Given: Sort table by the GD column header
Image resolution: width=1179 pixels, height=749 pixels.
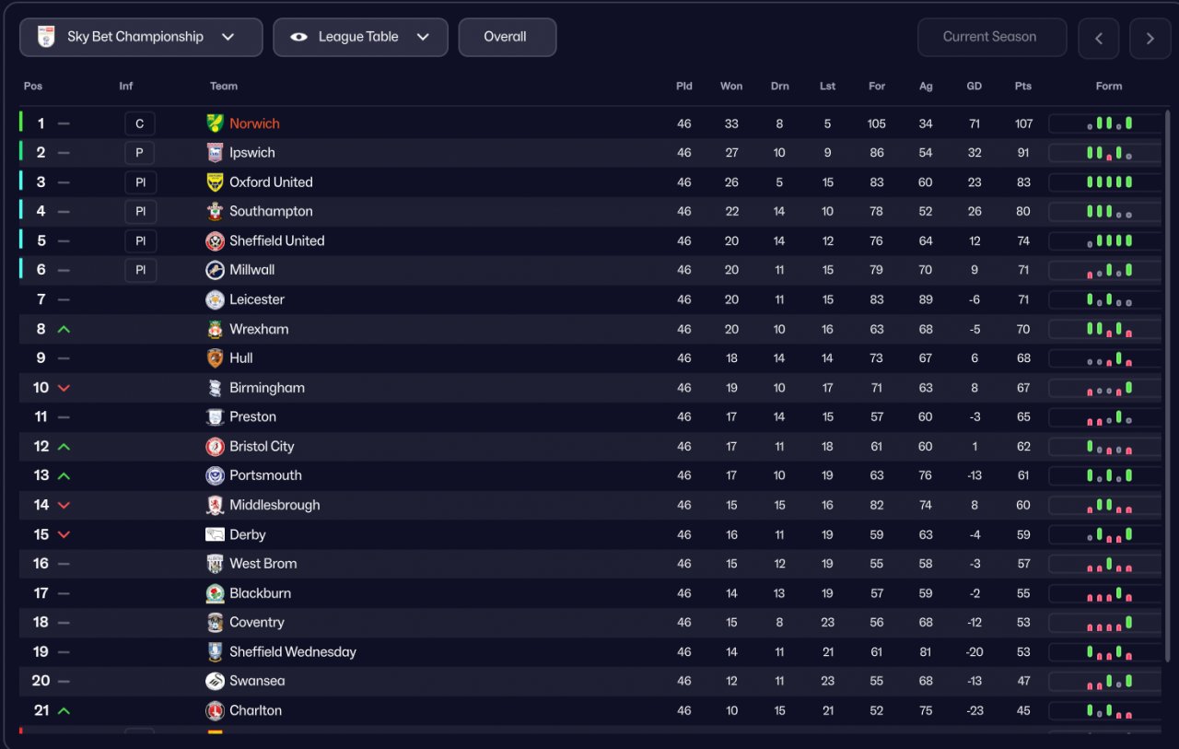Looking at the screenshot, I should pyautogui.click(x=974, y=87).
